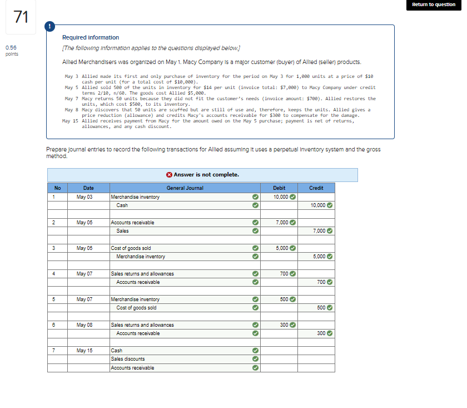Click the Return to question button

point(434,4)
